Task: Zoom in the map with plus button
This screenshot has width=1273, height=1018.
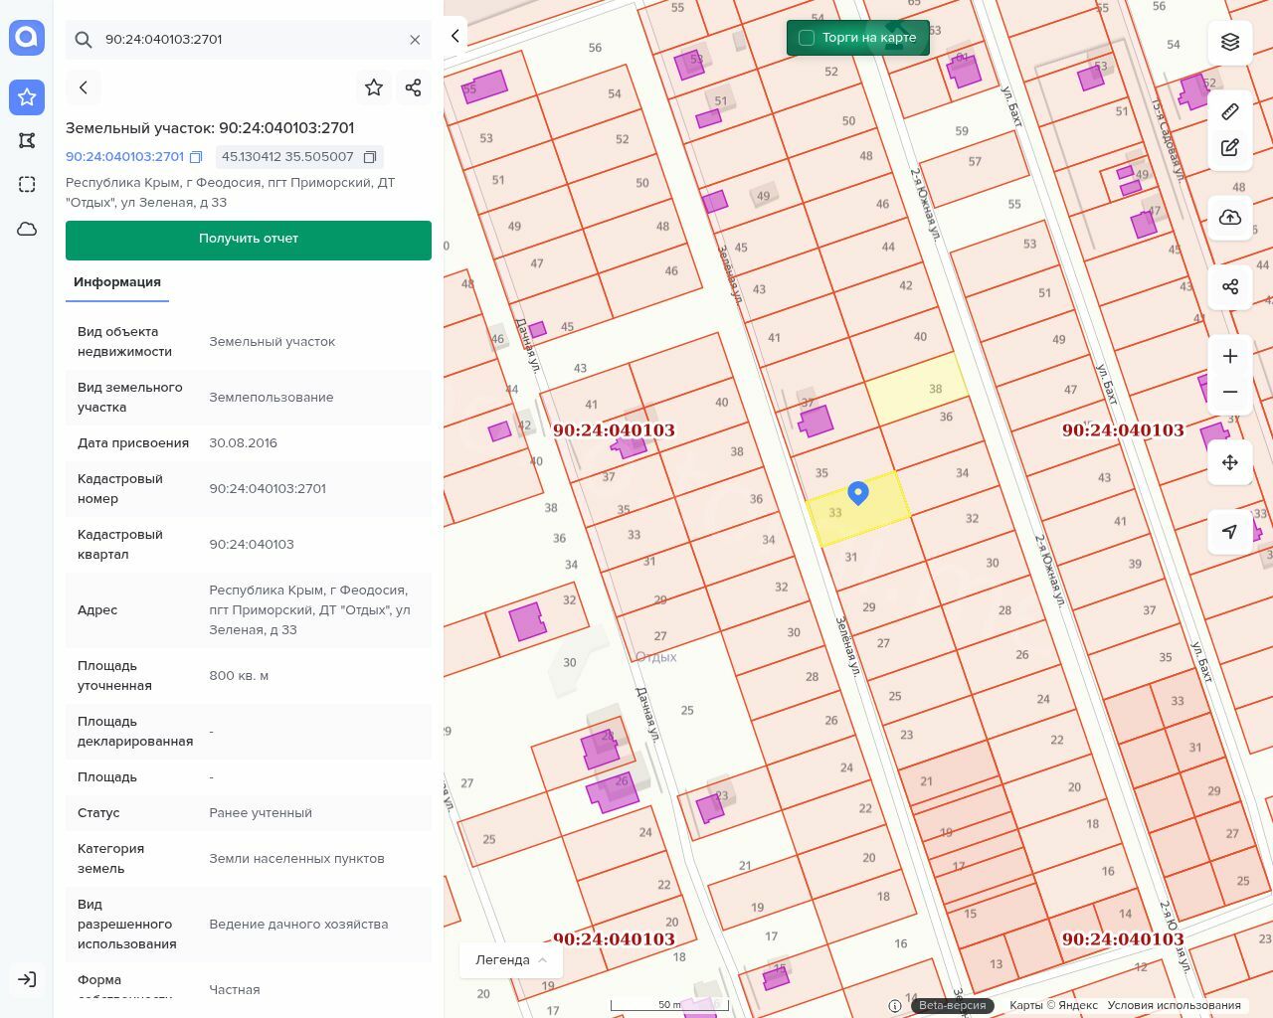Action: coord(1230,356)
